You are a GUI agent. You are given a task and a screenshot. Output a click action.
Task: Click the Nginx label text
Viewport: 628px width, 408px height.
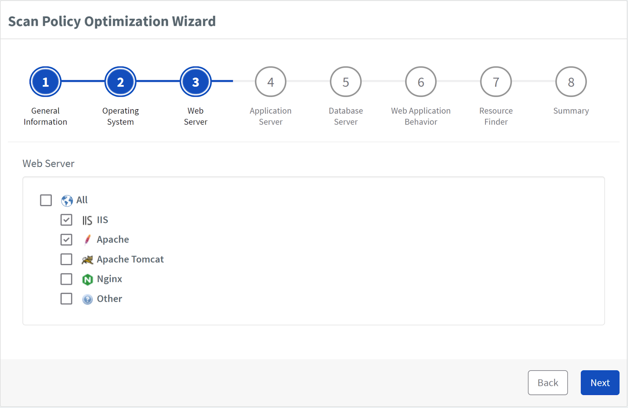point(110,279)
